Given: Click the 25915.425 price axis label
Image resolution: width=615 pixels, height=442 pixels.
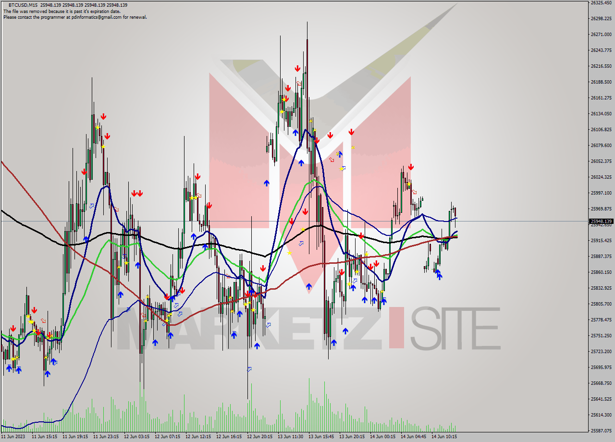Looking at the screenshot, I should click(x=602, y=241).
